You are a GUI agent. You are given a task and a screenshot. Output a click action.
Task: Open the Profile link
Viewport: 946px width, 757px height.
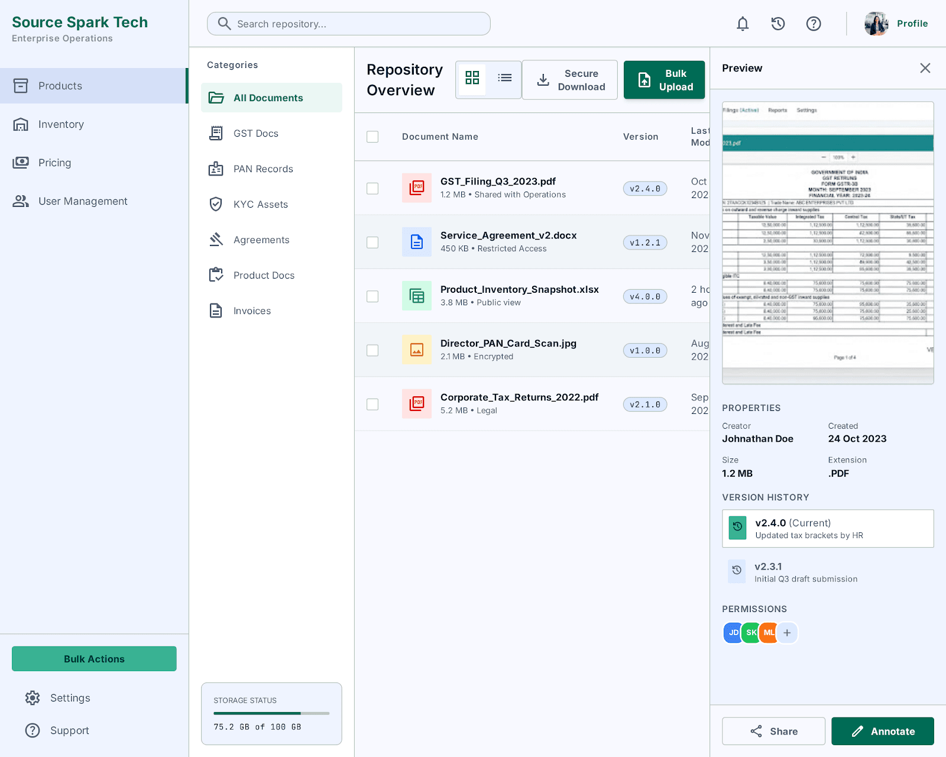pyautogui.click(x=912, y=24)
